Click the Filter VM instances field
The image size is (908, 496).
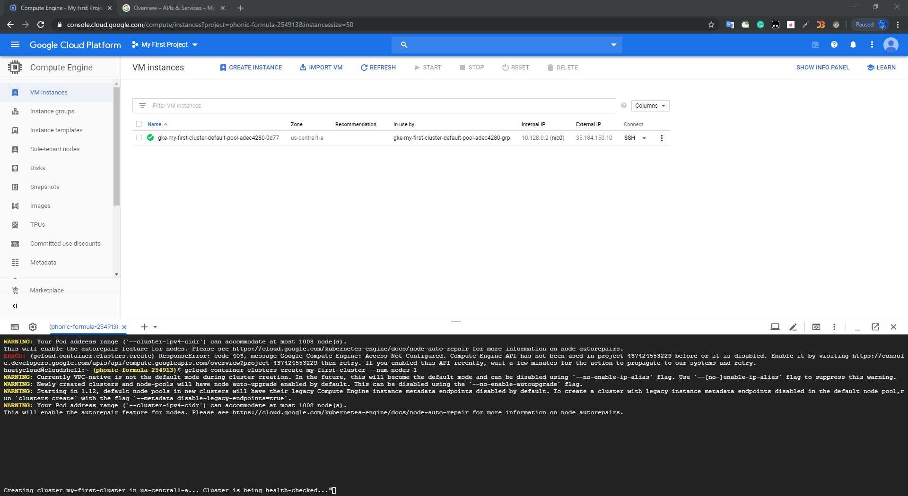(x=378, y=106)
